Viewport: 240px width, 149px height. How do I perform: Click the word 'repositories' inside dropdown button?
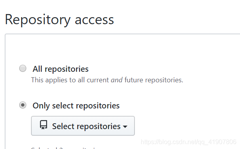coord(98,127)
